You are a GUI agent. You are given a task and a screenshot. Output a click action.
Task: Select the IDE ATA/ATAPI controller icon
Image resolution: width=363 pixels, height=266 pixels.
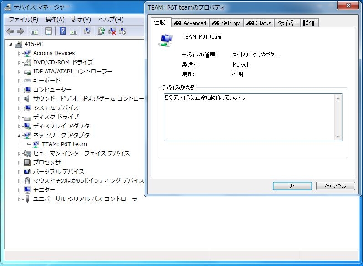pos(27,72)
